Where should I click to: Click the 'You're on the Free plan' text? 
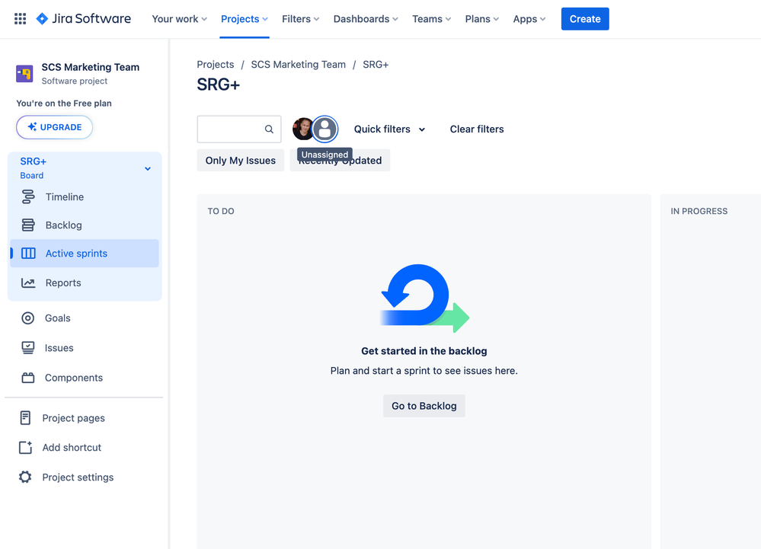click(64, 104)
